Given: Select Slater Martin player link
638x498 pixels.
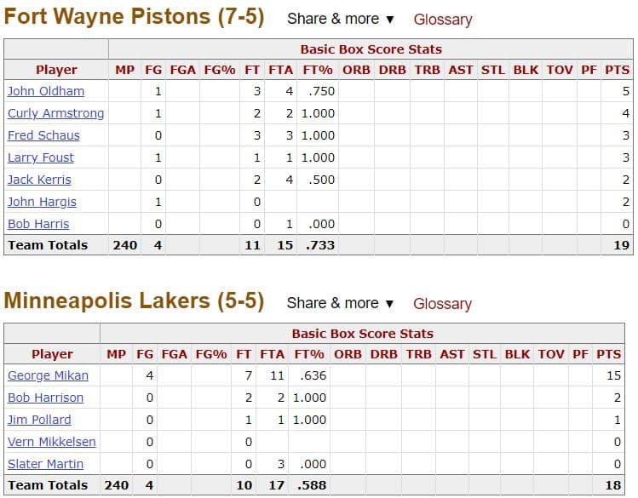Looking at the screenshot, I should coord(45,464).
